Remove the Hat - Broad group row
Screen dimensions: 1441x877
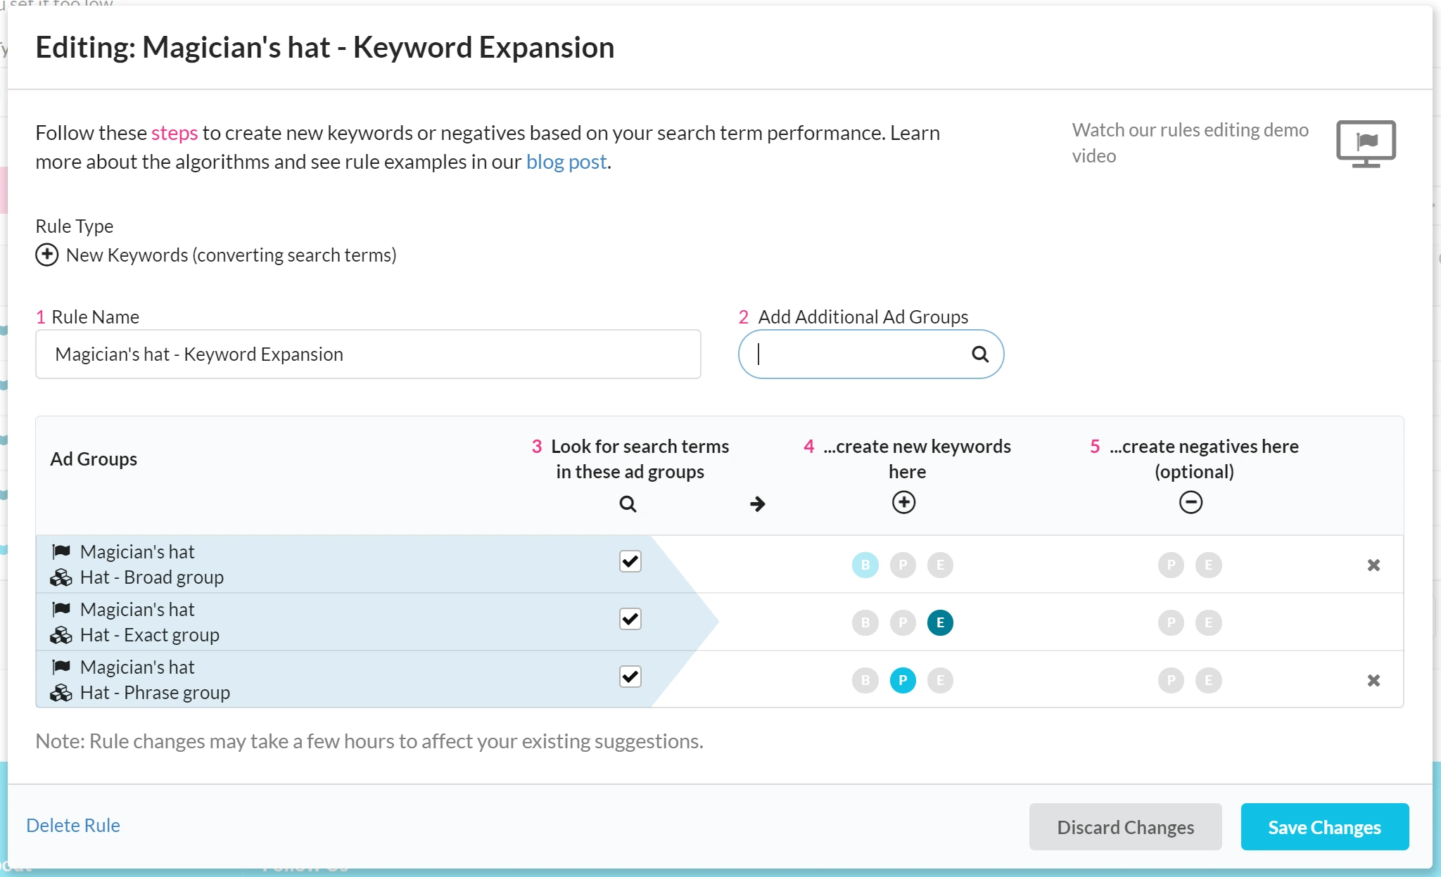[1373, 565]
